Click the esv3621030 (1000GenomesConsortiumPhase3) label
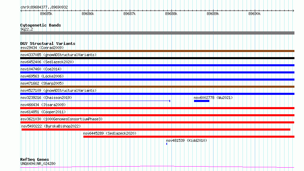The height and width of the screenshot is (171, 304). 61,119
